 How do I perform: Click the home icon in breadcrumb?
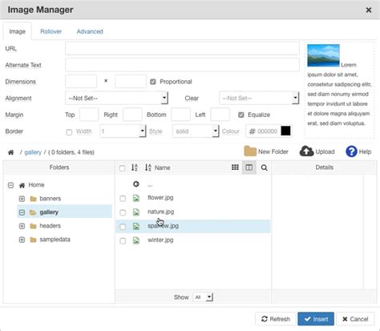(10, 152)
